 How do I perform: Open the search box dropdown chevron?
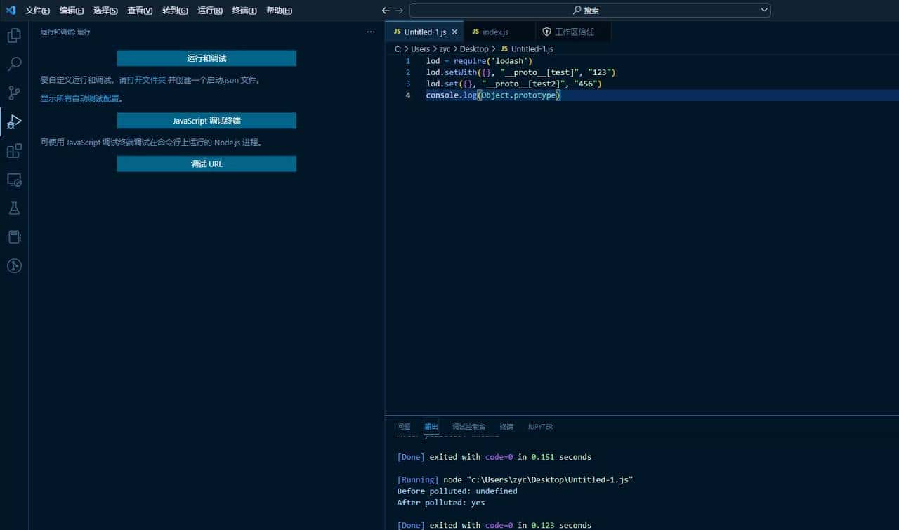coord(765,10)
